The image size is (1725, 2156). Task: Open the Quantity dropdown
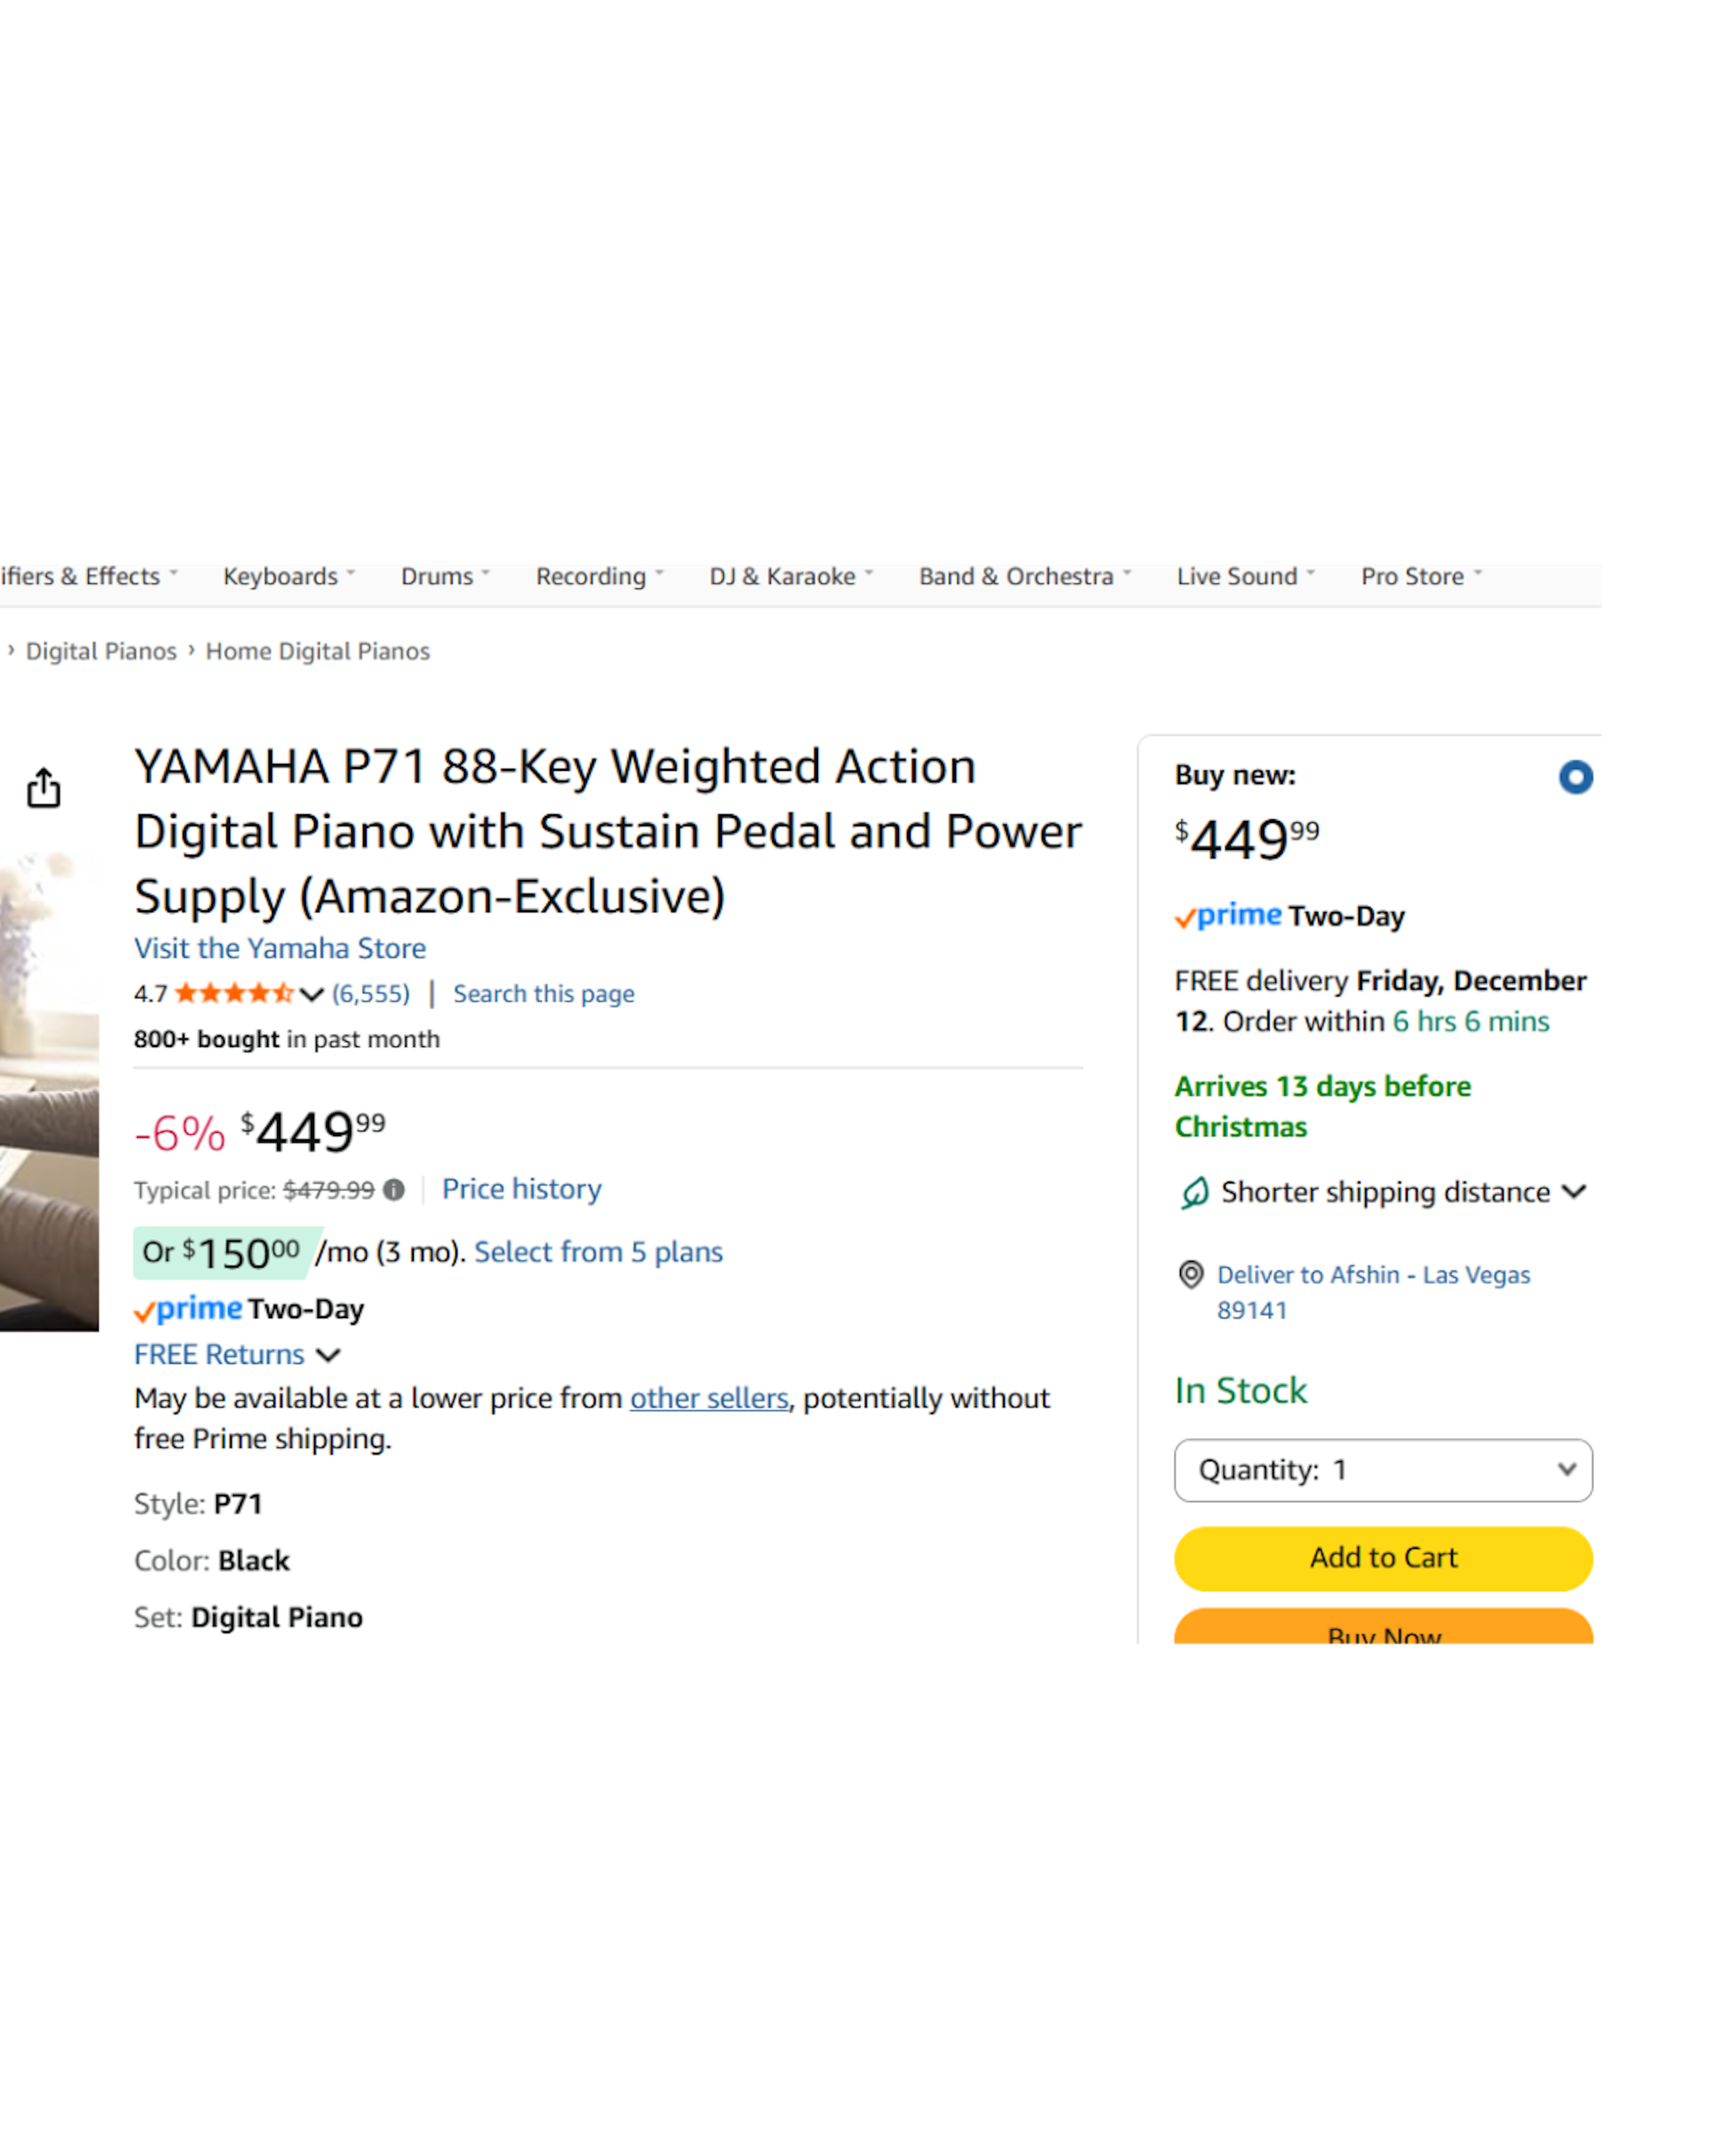(x=1383, y=1470)
